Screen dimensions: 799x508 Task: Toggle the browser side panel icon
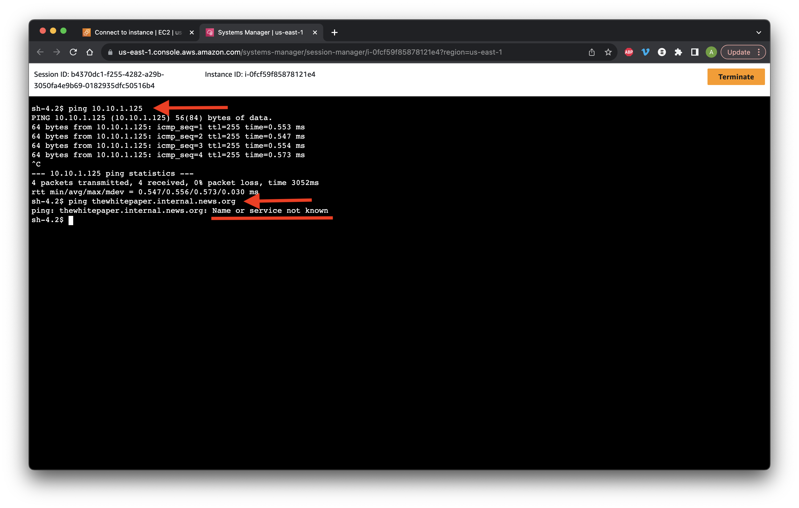[x=695, y=52]
